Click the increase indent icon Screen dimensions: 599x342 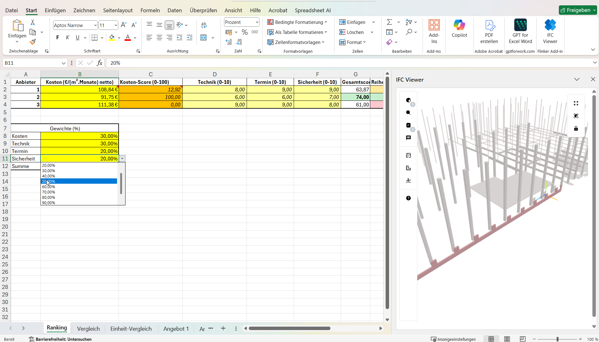click(190, 38)
